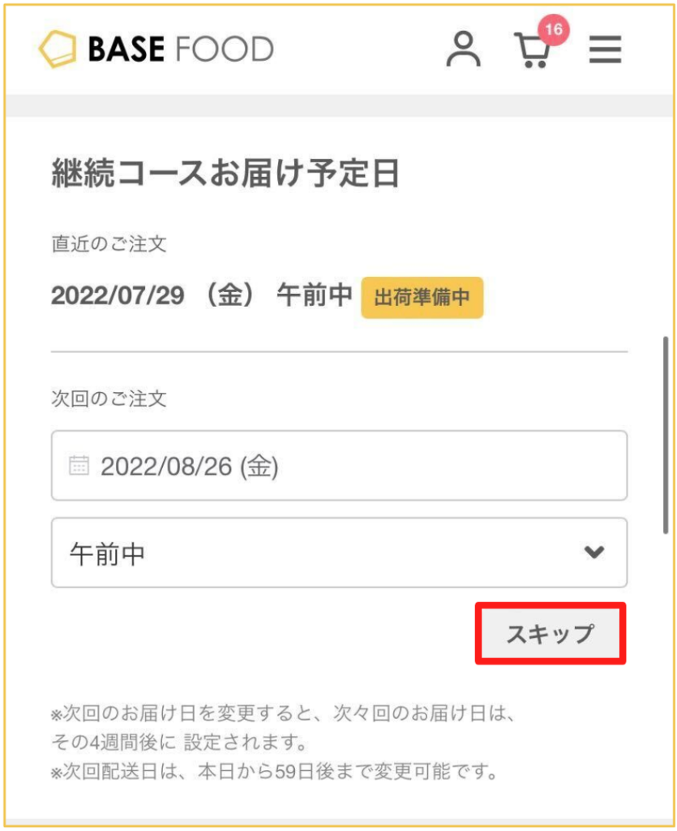Click the red cart badge showing 16
677x831 pixels.
click(x=555, y=30)
